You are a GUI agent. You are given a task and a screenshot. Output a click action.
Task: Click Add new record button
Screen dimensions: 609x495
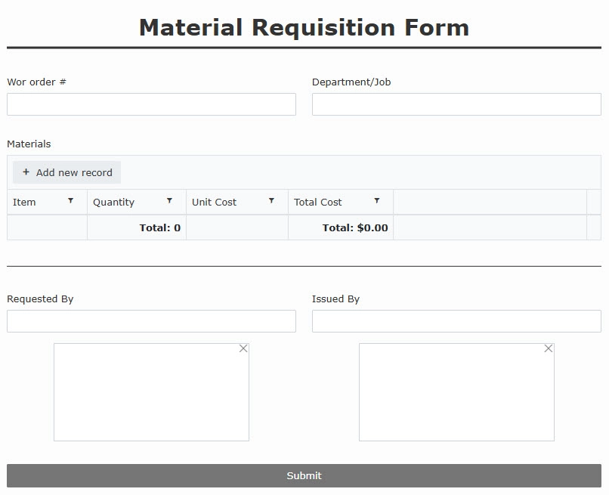(x=67, y=172)
